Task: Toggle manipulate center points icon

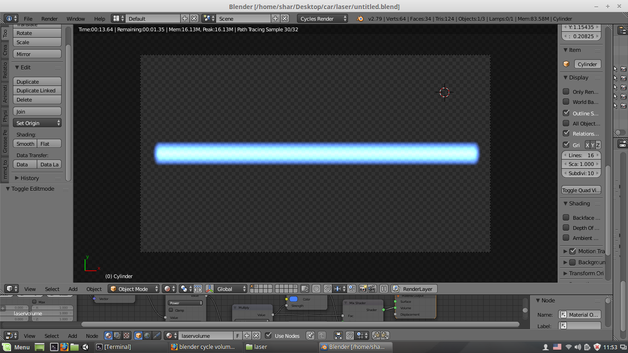Action: (198, 289)
